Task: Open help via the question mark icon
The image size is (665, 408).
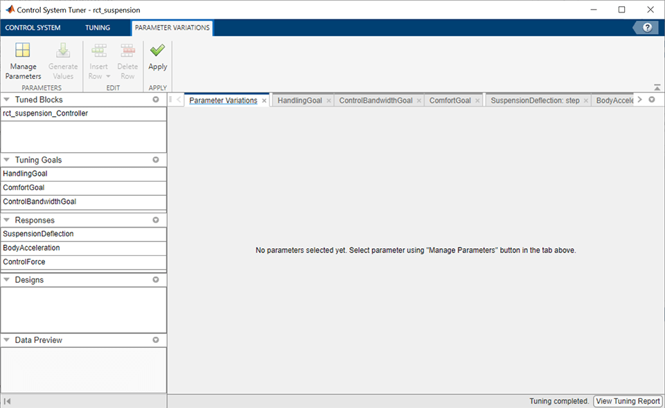Action: 647,28
